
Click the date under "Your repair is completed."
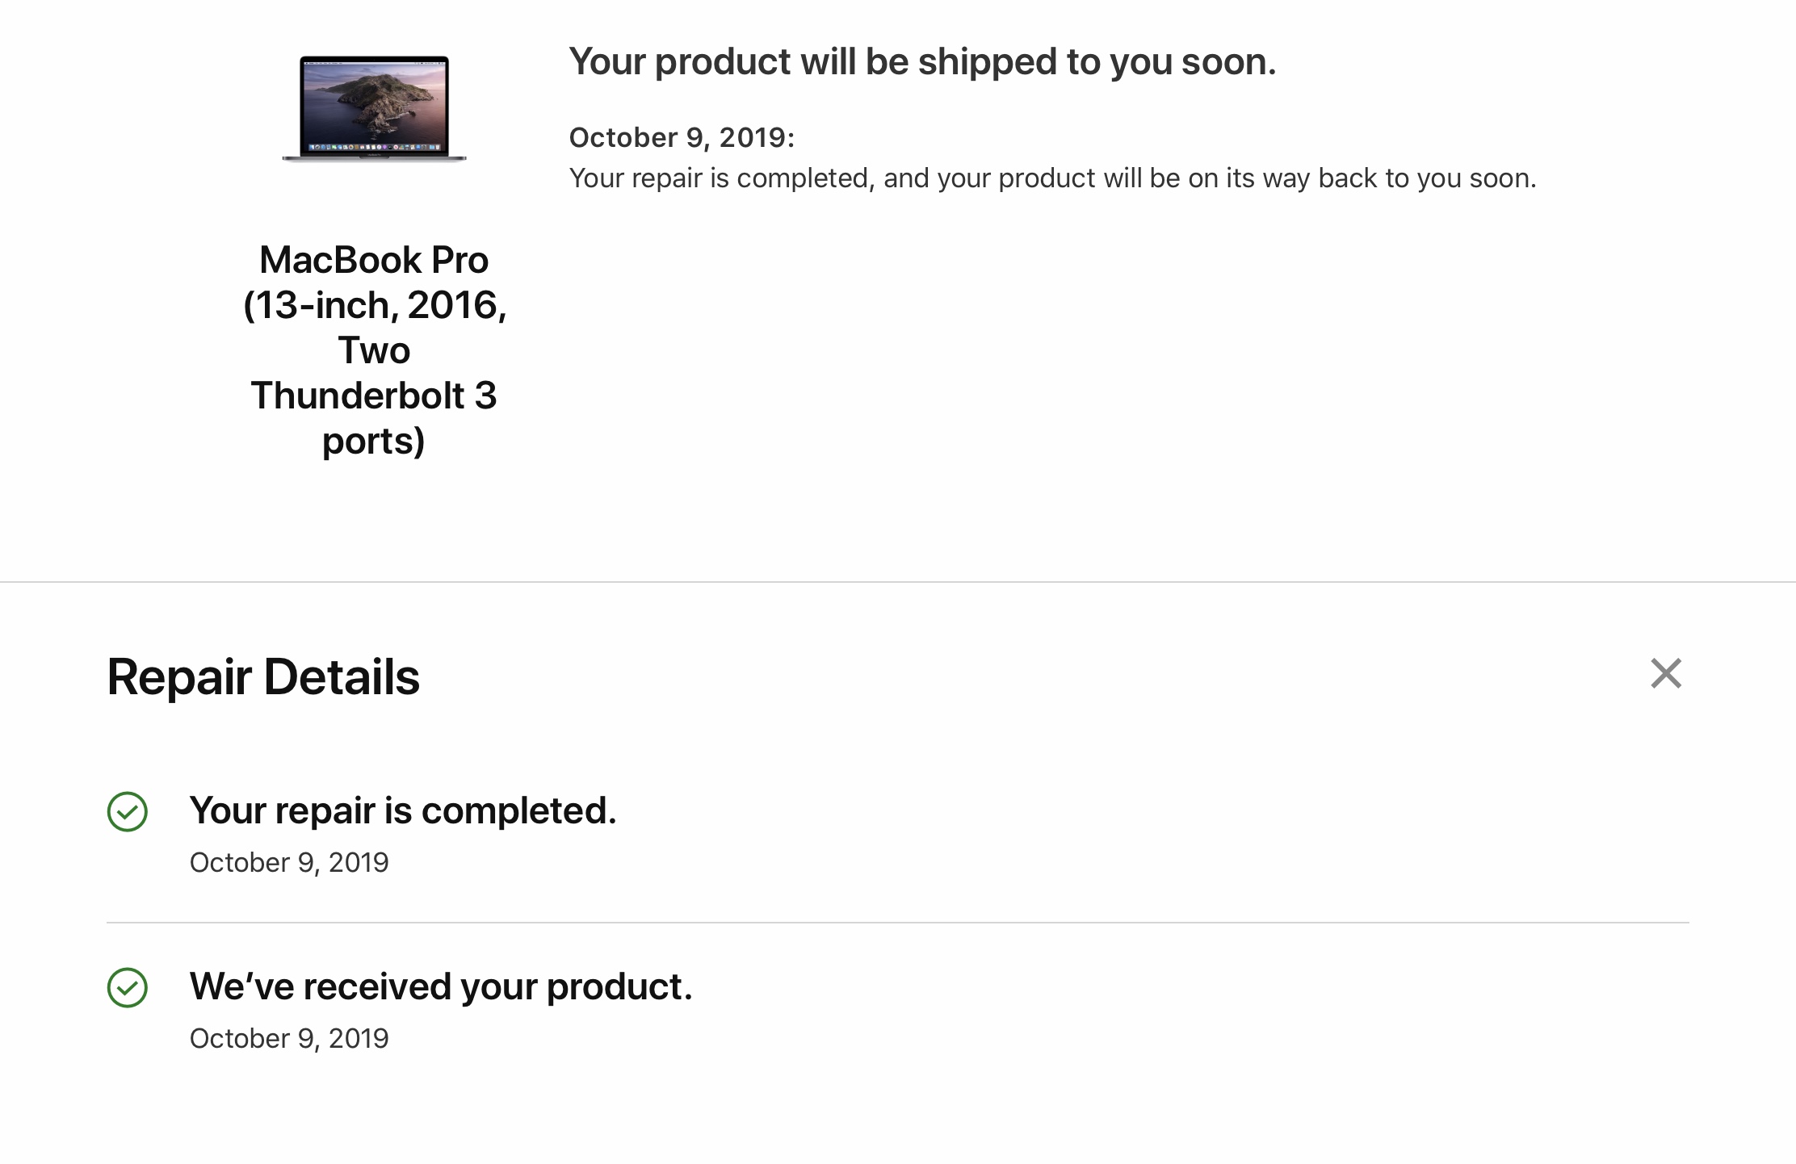point(289,863)
